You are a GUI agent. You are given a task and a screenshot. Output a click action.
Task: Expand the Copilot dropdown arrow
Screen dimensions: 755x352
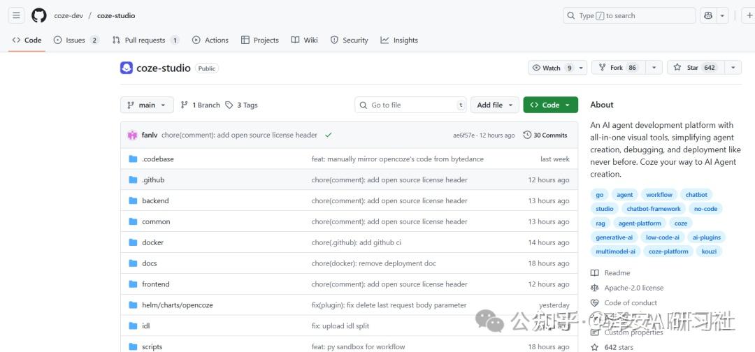(721, 15)
